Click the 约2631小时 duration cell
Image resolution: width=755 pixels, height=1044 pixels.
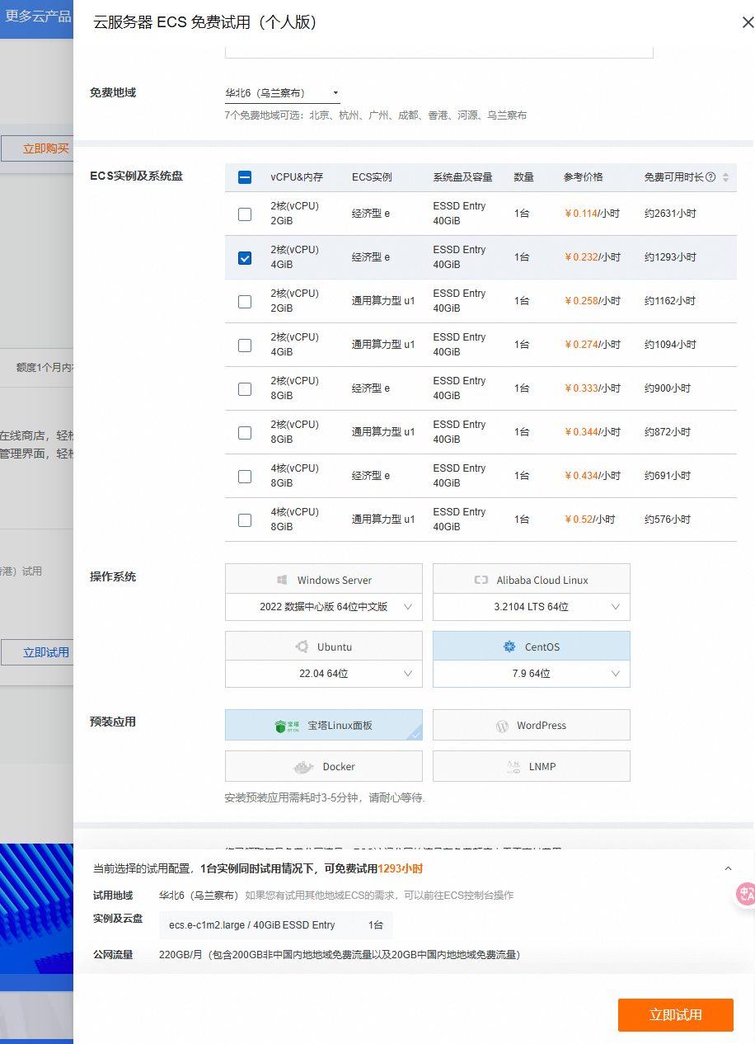coord(670,214)
